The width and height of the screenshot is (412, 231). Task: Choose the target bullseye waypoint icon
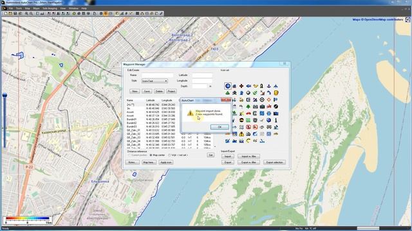262,100
